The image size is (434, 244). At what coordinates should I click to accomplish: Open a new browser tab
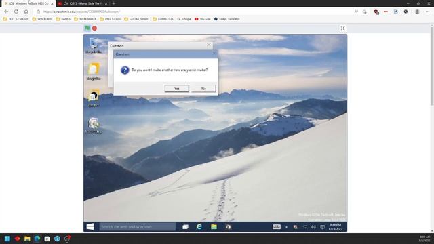(113, 3)
